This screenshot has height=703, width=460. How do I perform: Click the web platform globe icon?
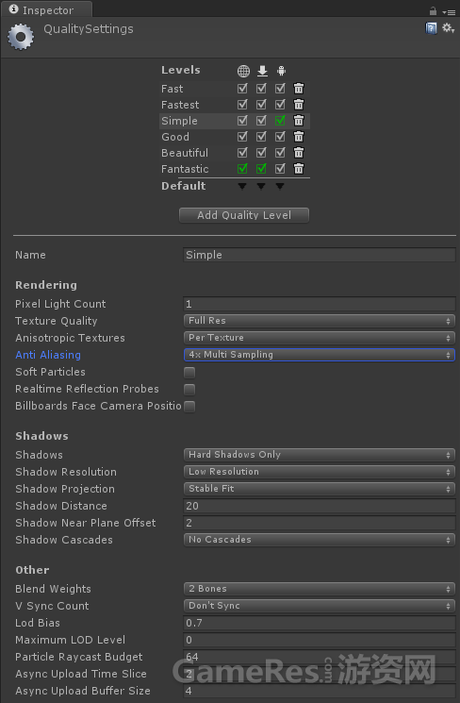tap(243, 71)
